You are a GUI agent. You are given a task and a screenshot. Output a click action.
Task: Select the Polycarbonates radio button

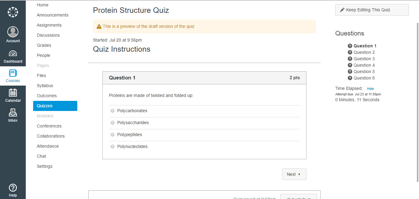(113, 111)
